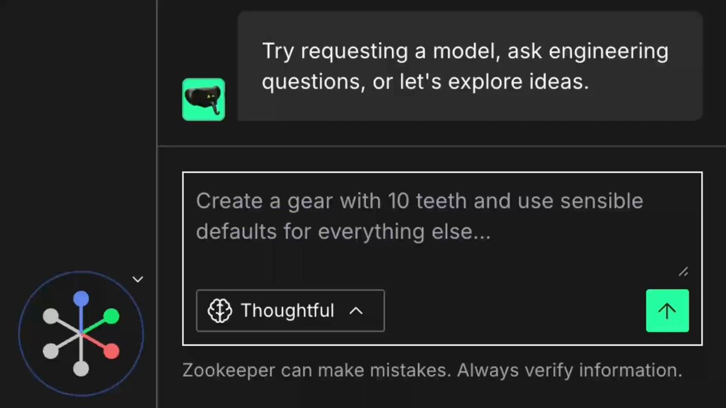Select the blue Z axis ball on gizmo
This screenshot has width=726, height=408.
pyautogui.click(x=81, y=299)
